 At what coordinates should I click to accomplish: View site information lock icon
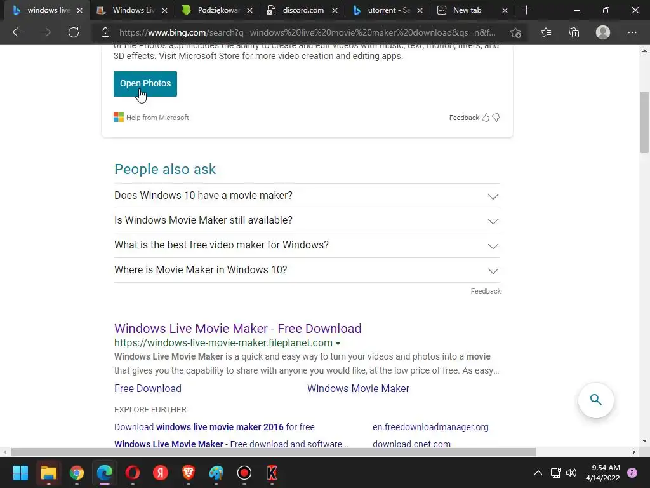tap(105, 32)
